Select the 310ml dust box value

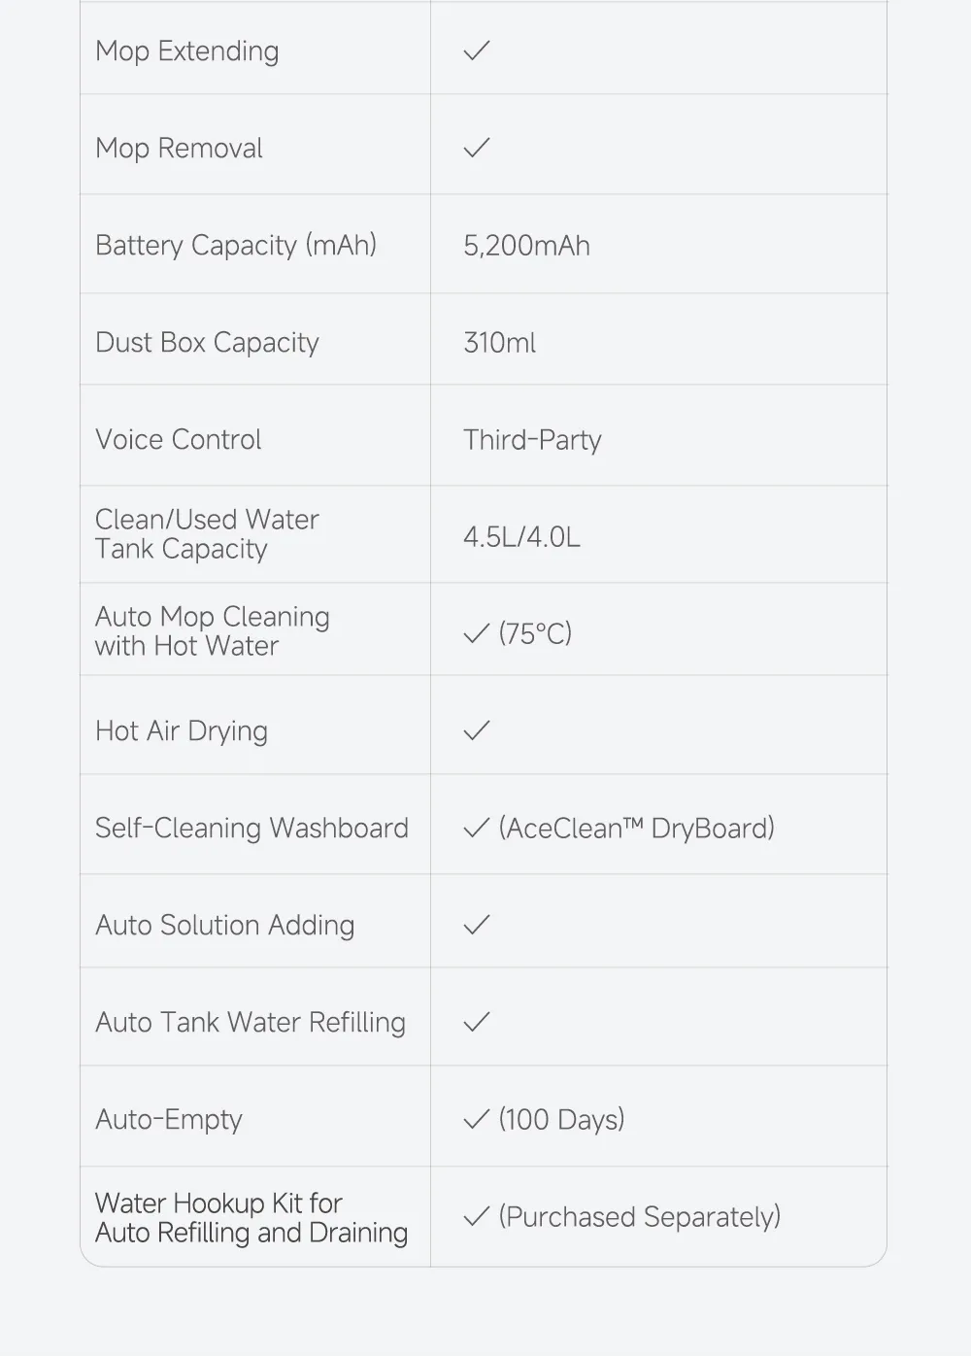[x=499, y=343]
